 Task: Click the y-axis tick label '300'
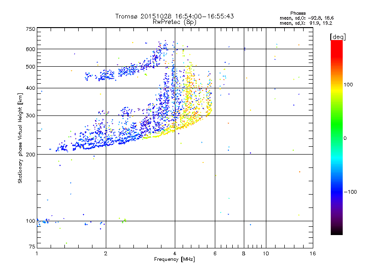(30, 116)
